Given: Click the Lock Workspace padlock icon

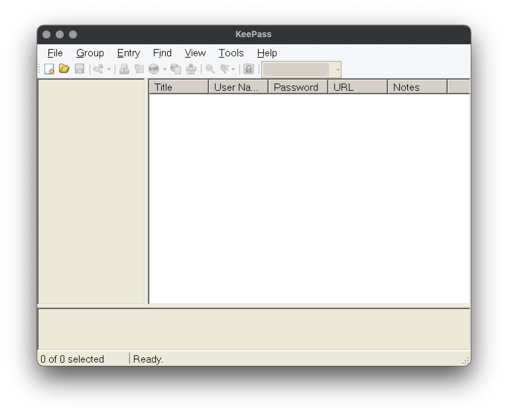Looking at the screenshot, I should [249, 69].
